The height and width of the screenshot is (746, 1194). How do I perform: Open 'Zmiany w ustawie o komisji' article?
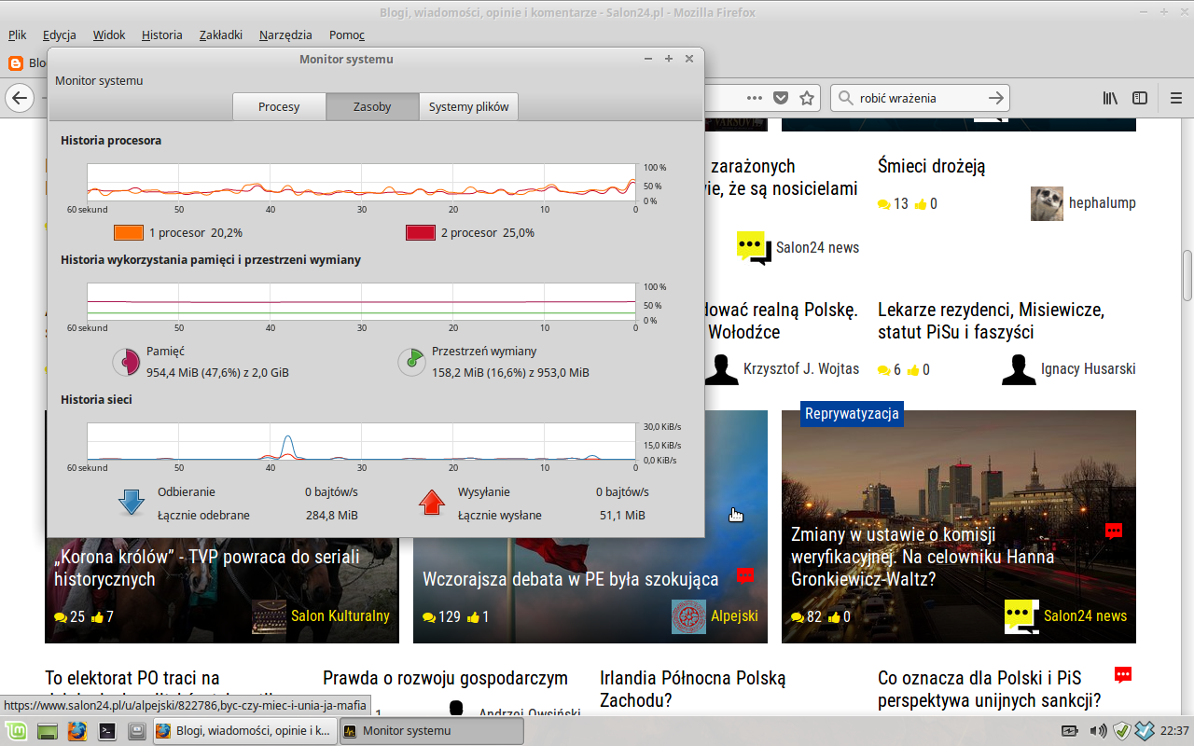(923, 557)
